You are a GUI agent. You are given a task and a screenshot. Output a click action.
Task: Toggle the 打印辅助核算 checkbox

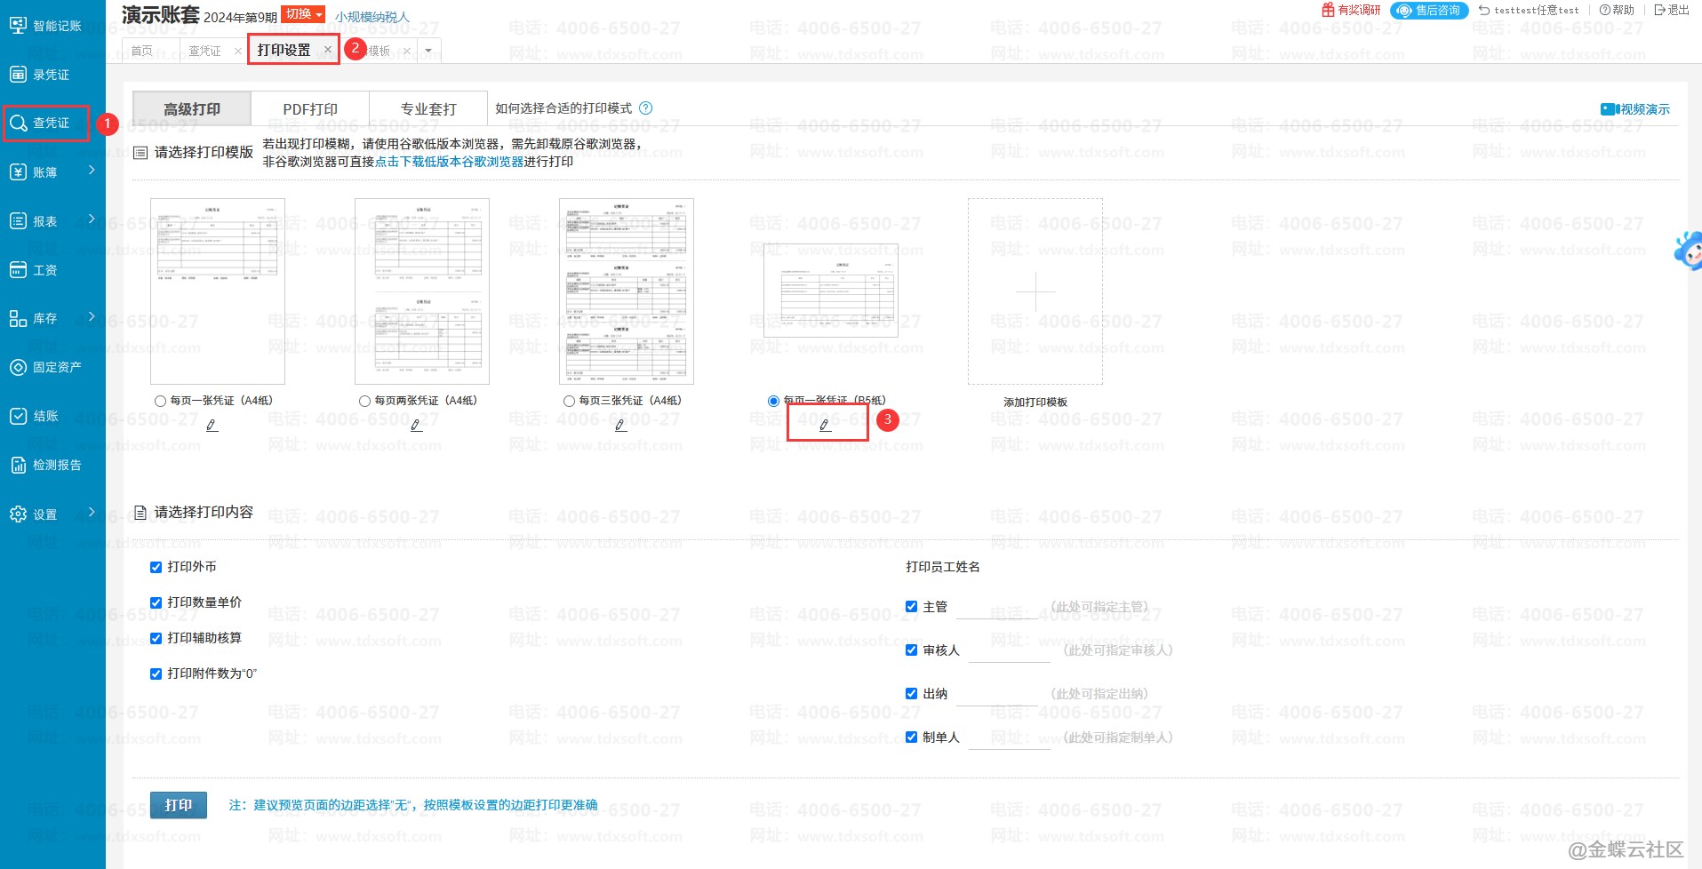click(156, 638)
